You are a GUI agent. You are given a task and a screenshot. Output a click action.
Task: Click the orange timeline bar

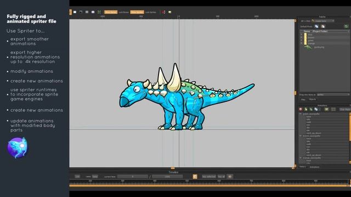208,186
